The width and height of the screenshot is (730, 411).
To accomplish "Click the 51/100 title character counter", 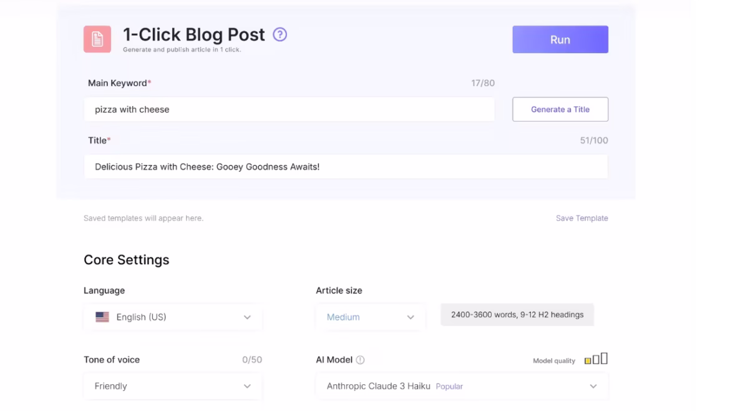I will [x=593, y=141].
